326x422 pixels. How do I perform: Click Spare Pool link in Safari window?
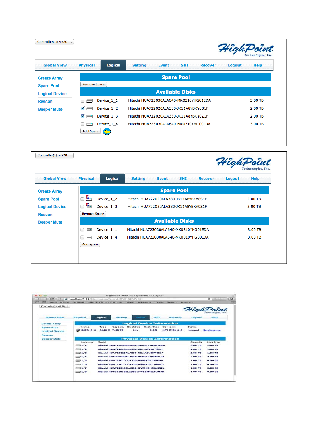point(50,327)
